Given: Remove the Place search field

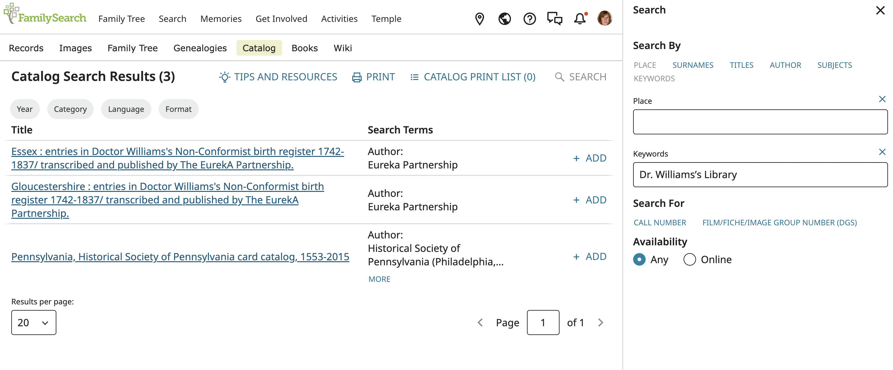Looking at the screenshot, I should pyautogui.click(x=882, y=99).
